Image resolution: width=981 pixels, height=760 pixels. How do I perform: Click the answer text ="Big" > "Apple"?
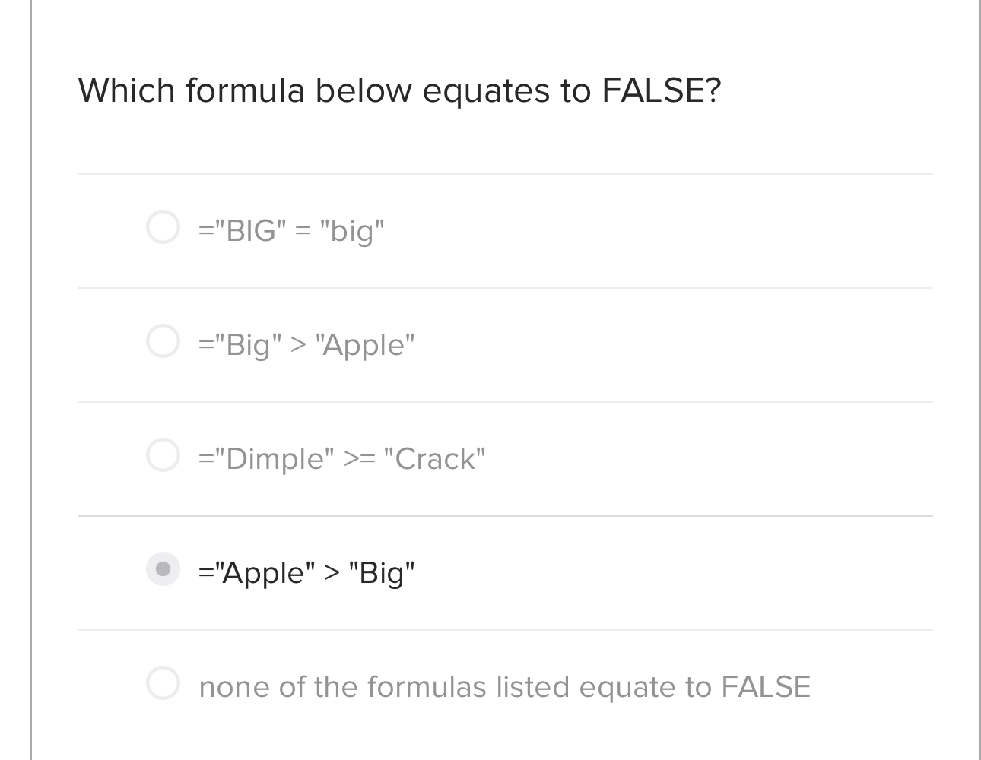click(x=306, y=344)
